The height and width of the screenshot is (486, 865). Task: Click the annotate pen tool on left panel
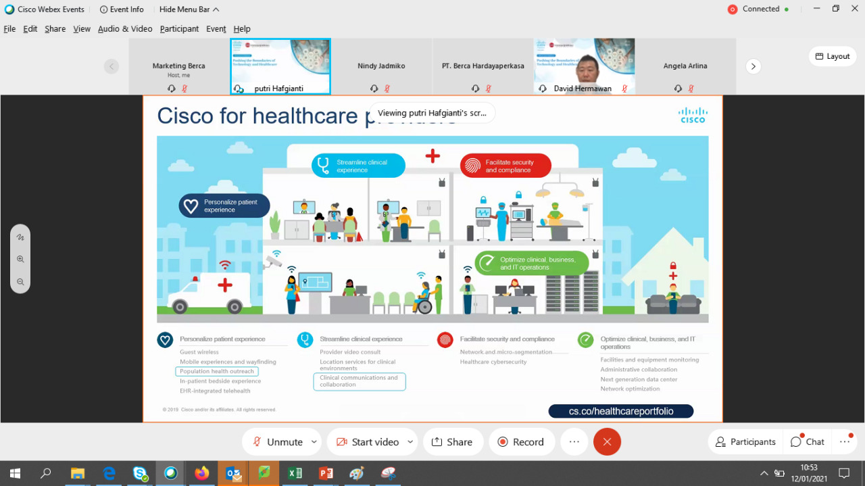pos(20,237)
